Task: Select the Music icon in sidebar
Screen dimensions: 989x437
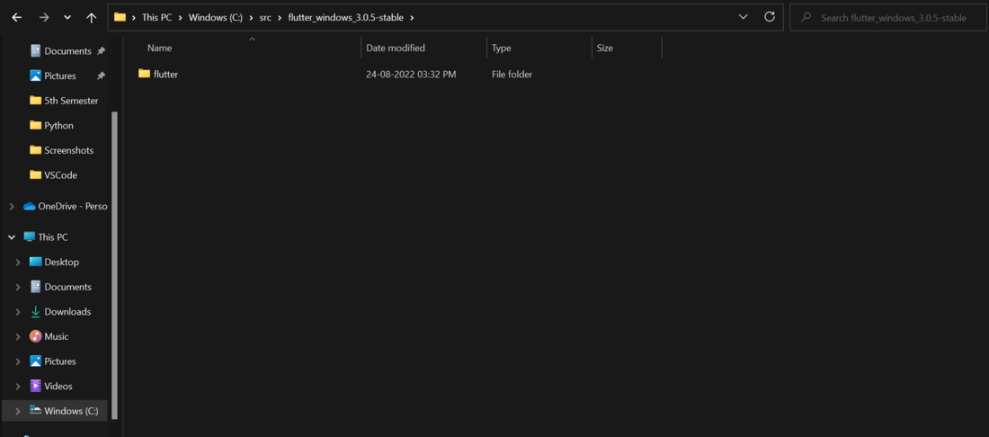Action: pos(35,336)
